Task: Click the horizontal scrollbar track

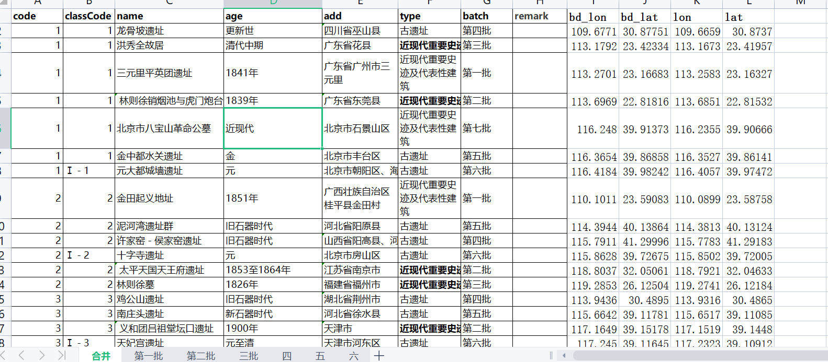Action: point(696,356)
